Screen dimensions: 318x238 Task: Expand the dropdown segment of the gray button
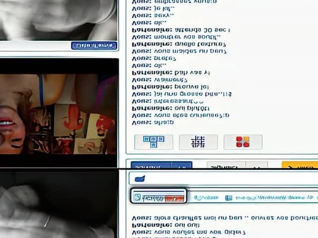pyautogui.click(x=257, y=166)
